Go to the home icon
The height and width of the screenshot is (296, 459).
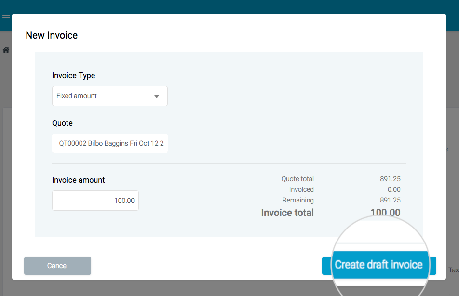tap(6, 50)
